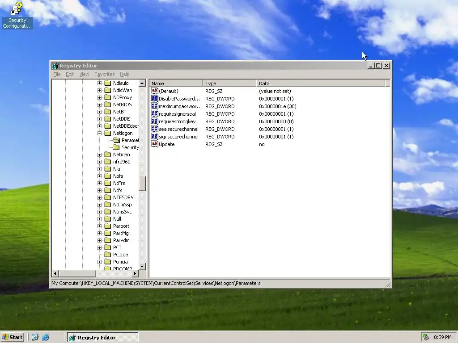Select the NTFSDRV key

pos(123,197)
